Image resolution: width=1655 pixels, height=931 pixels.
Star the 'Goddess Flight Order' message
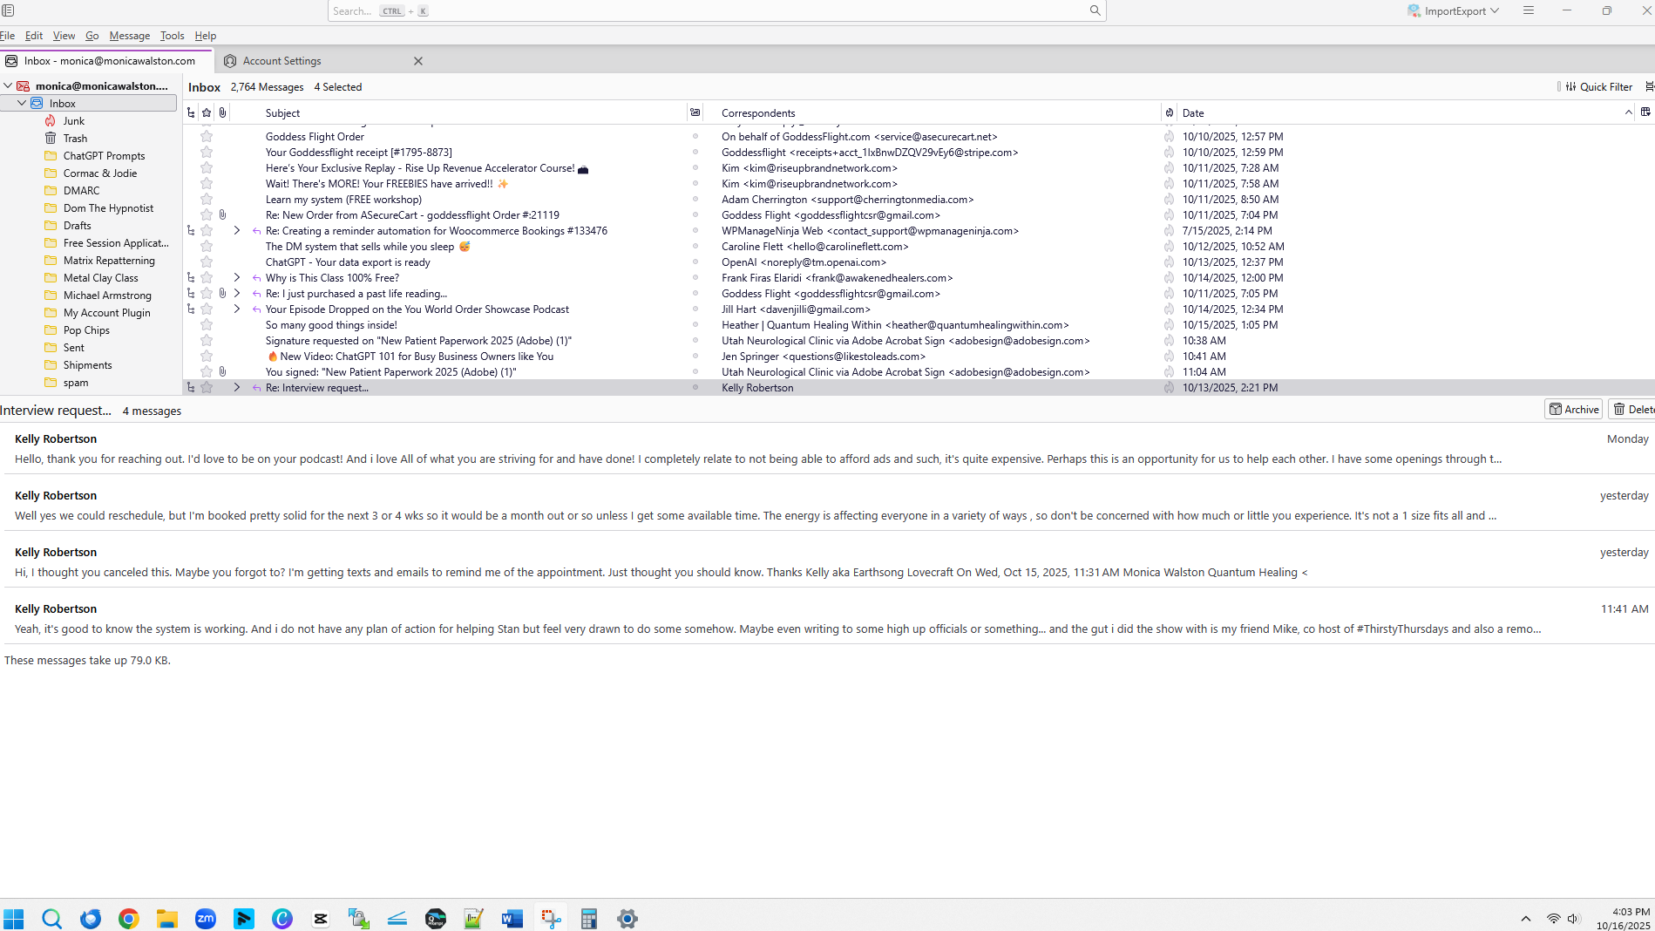click(207, 136)
